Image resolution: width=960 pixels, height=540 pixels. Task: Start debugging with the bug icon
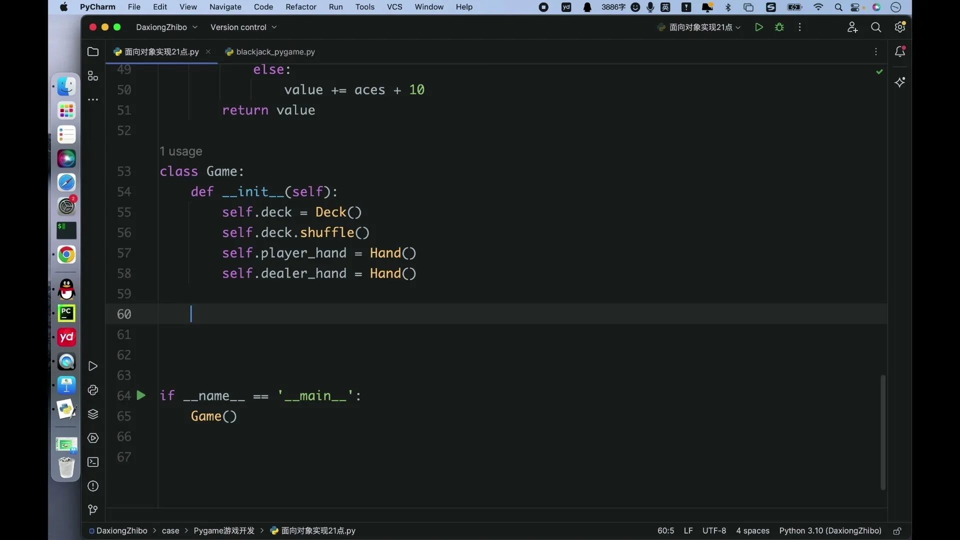click(x=779, y=27)
